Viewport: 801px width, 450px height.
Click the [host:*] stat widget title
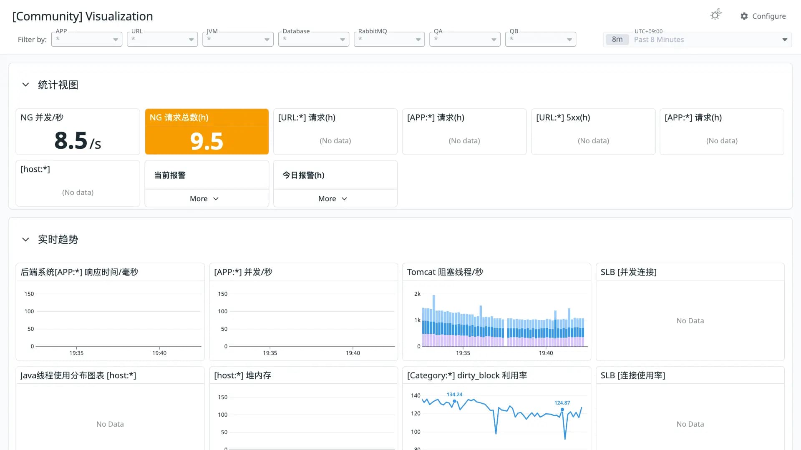(35, 169)
